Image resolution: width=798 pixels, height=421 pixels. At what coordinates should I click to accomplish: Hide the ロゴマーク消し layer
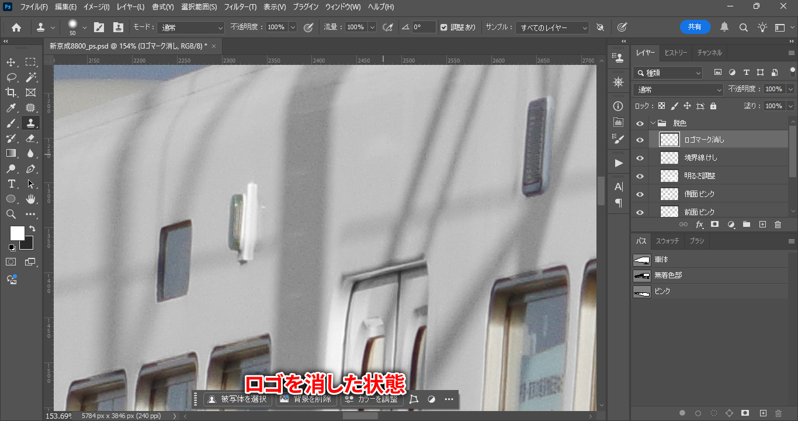(x=640, y=140)
